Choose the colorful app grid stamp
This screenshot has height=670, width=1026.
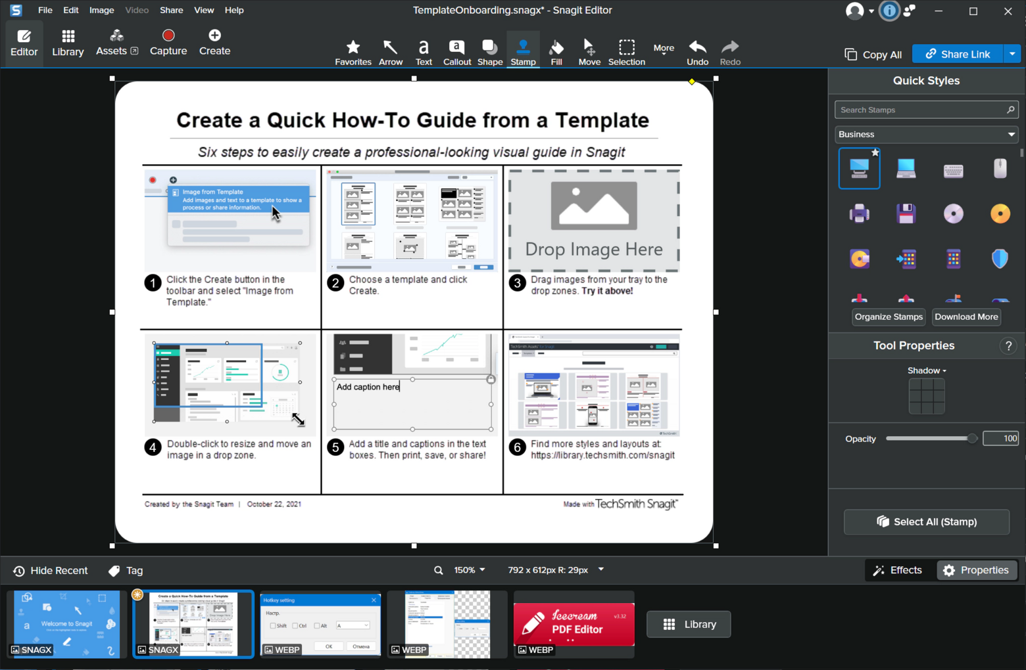point(953,259)
